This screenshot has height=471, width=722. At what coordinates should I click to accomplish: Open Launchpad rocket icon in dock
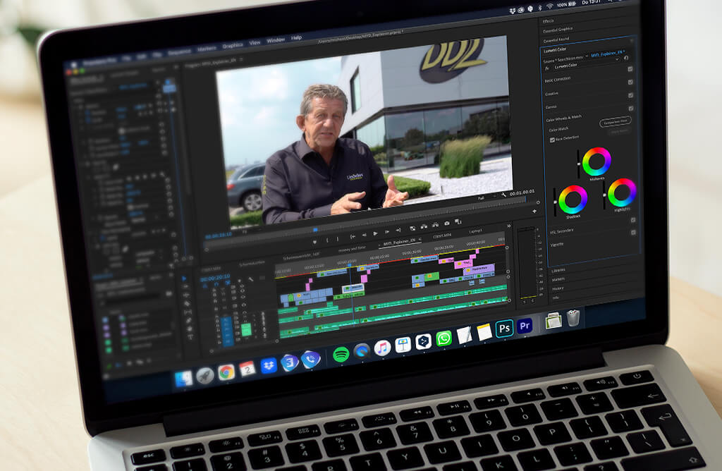pyautogui.click(x=205, y=375)
